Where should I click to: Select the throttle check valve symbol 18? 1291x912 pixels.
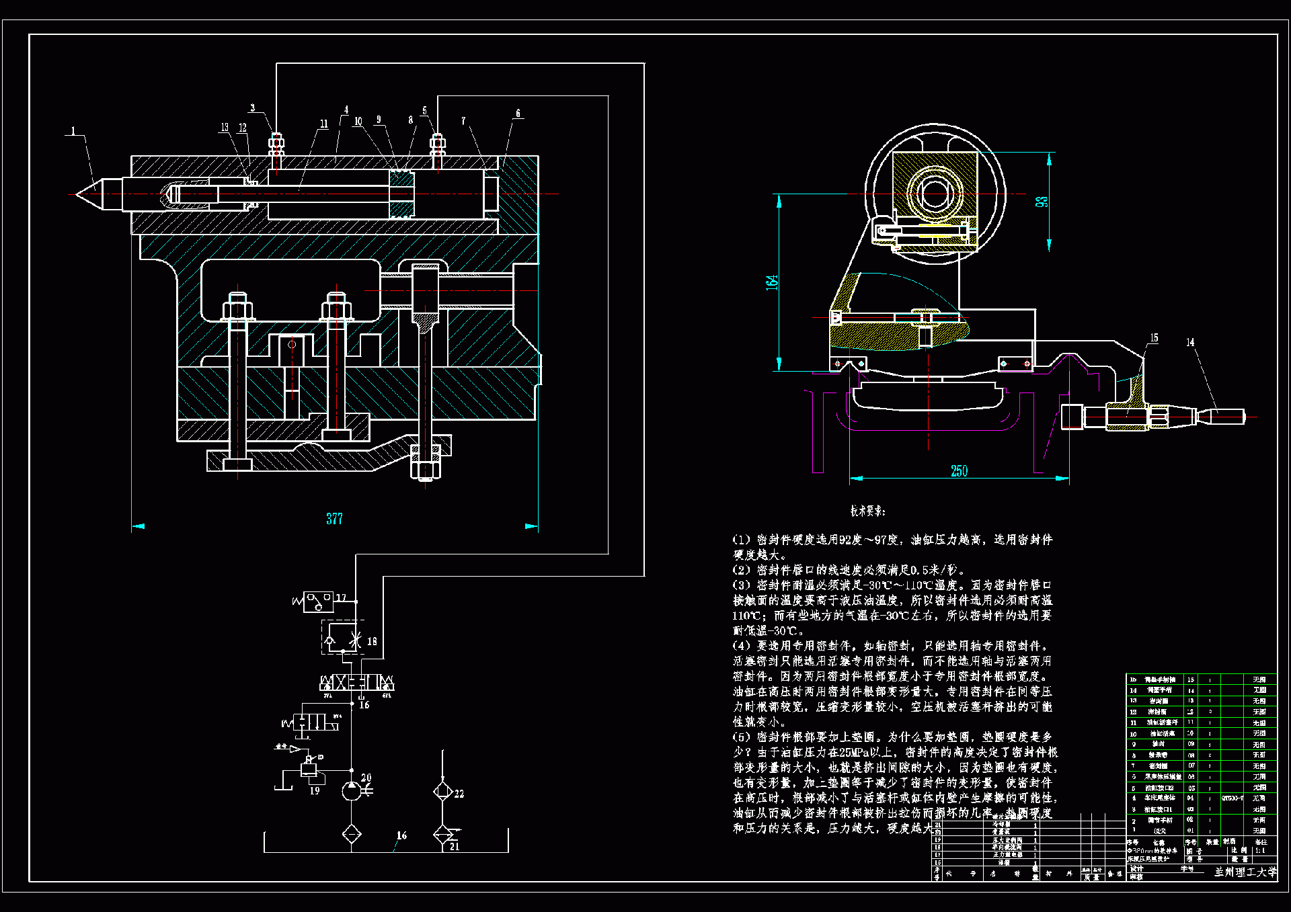point(344,637)
